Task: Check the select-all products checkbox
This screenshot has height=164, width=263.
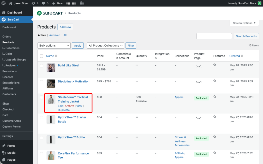Action: [x=42, y=56]
